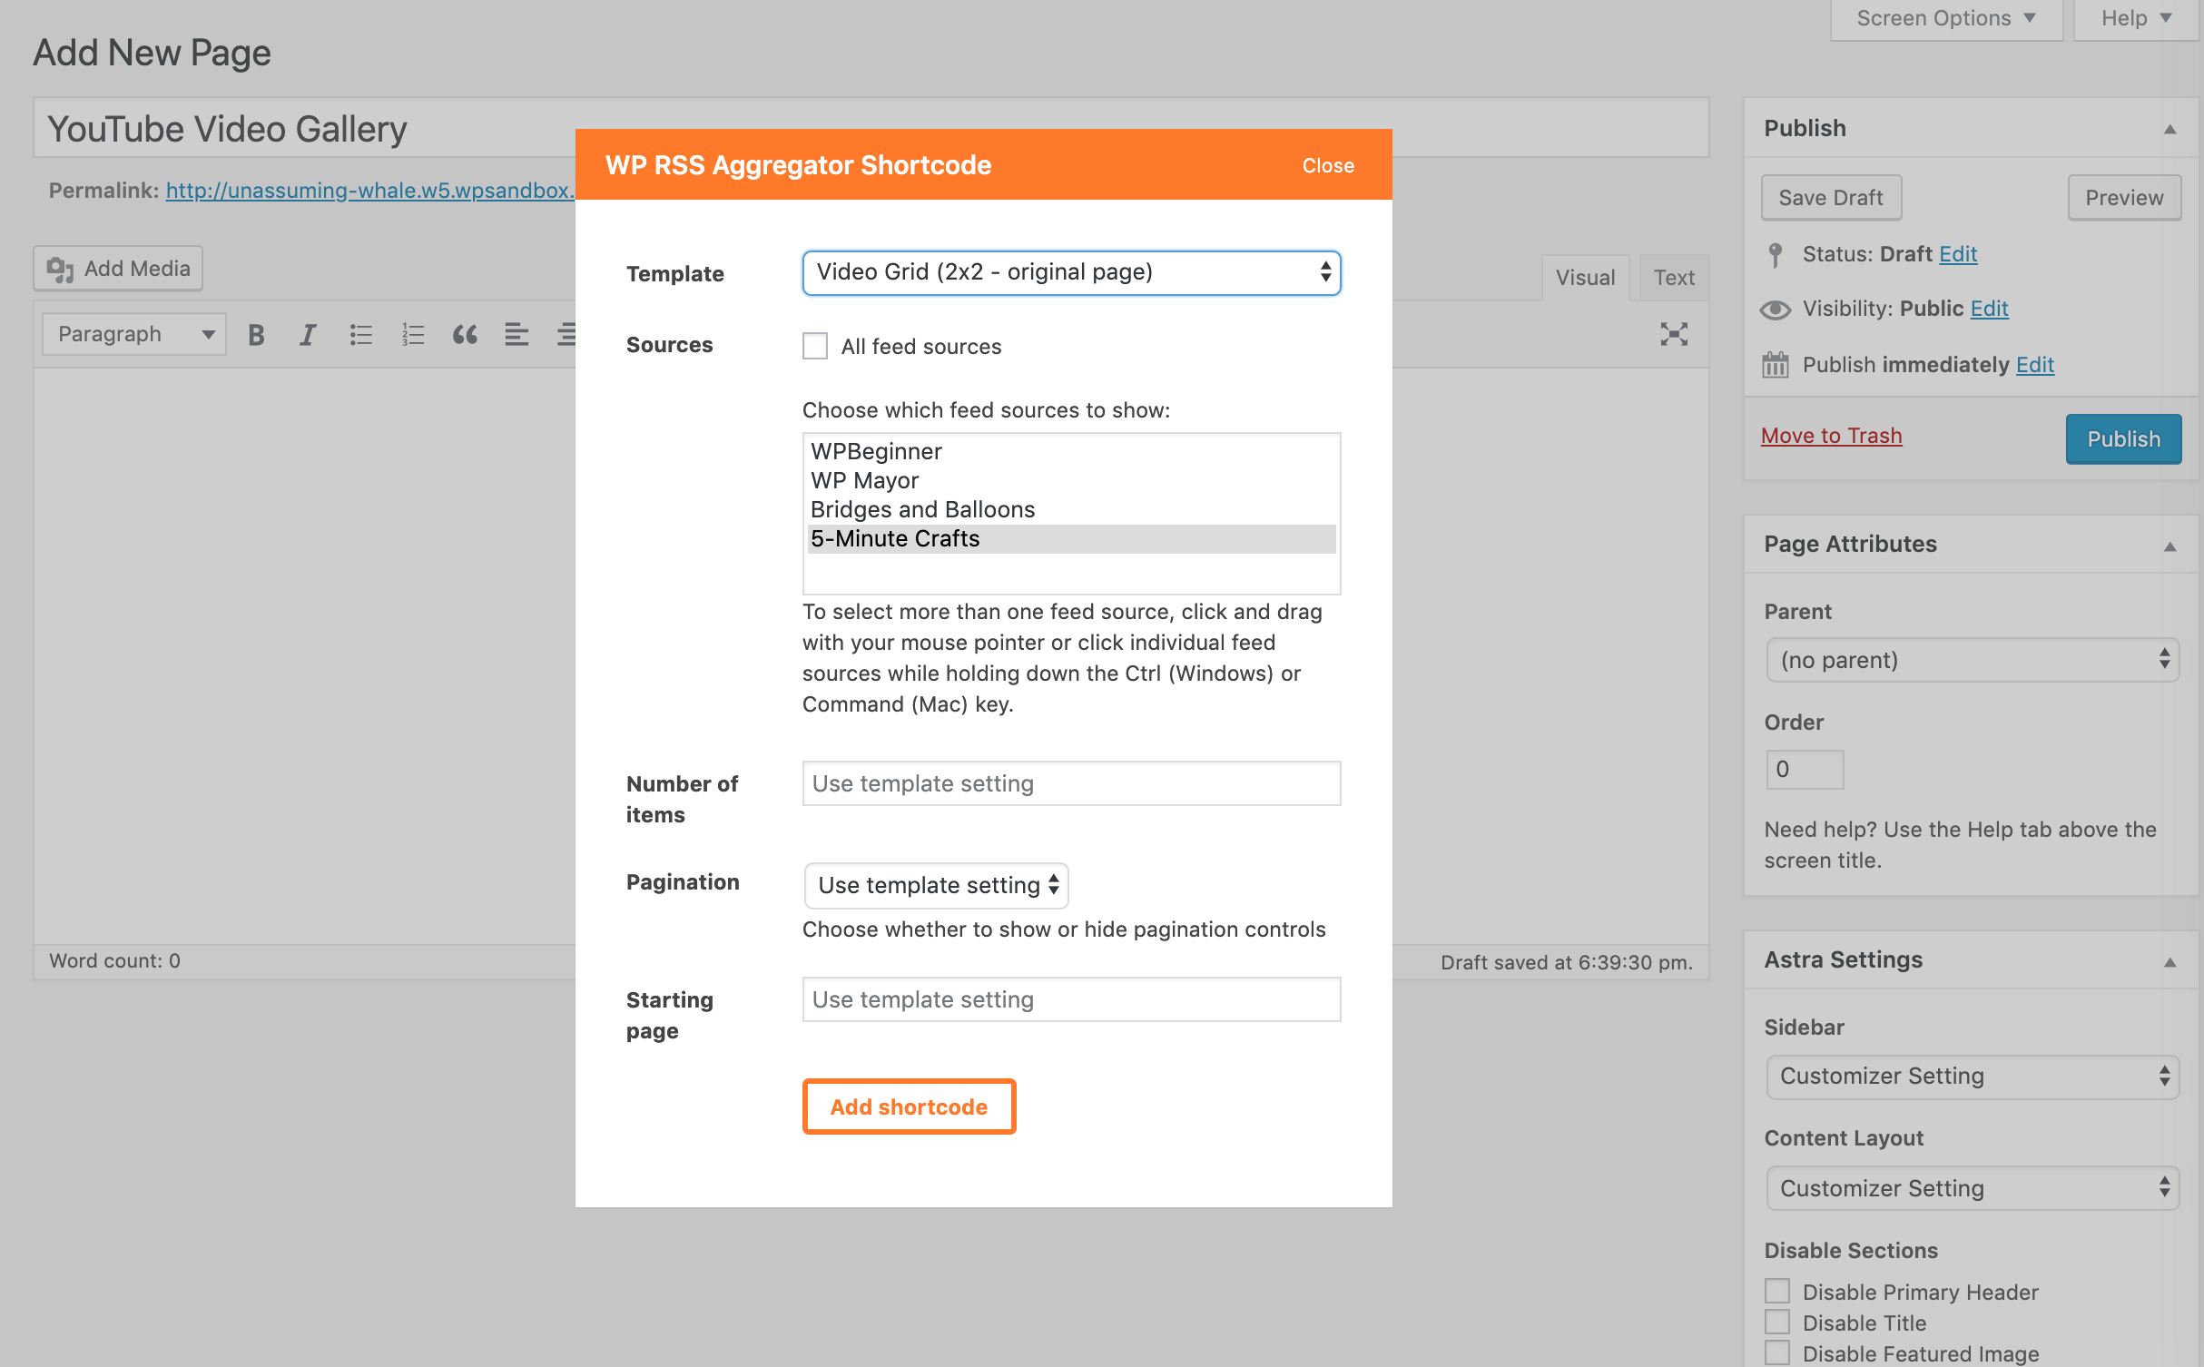Image resolution: width=2204 pixels, height=1367 pixels.
Task: Click the Add Media button
Action: pyautogui.click(x=118, y=269)
